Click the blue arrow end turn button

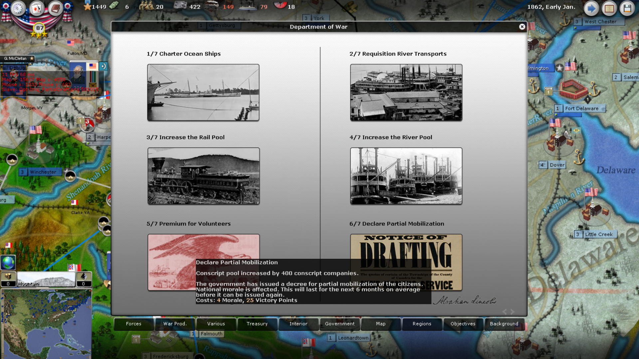[x=591, y=8]
